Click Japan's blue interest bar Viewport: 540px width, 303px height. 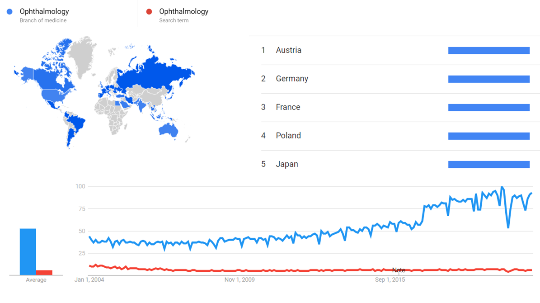click(488, 165)
